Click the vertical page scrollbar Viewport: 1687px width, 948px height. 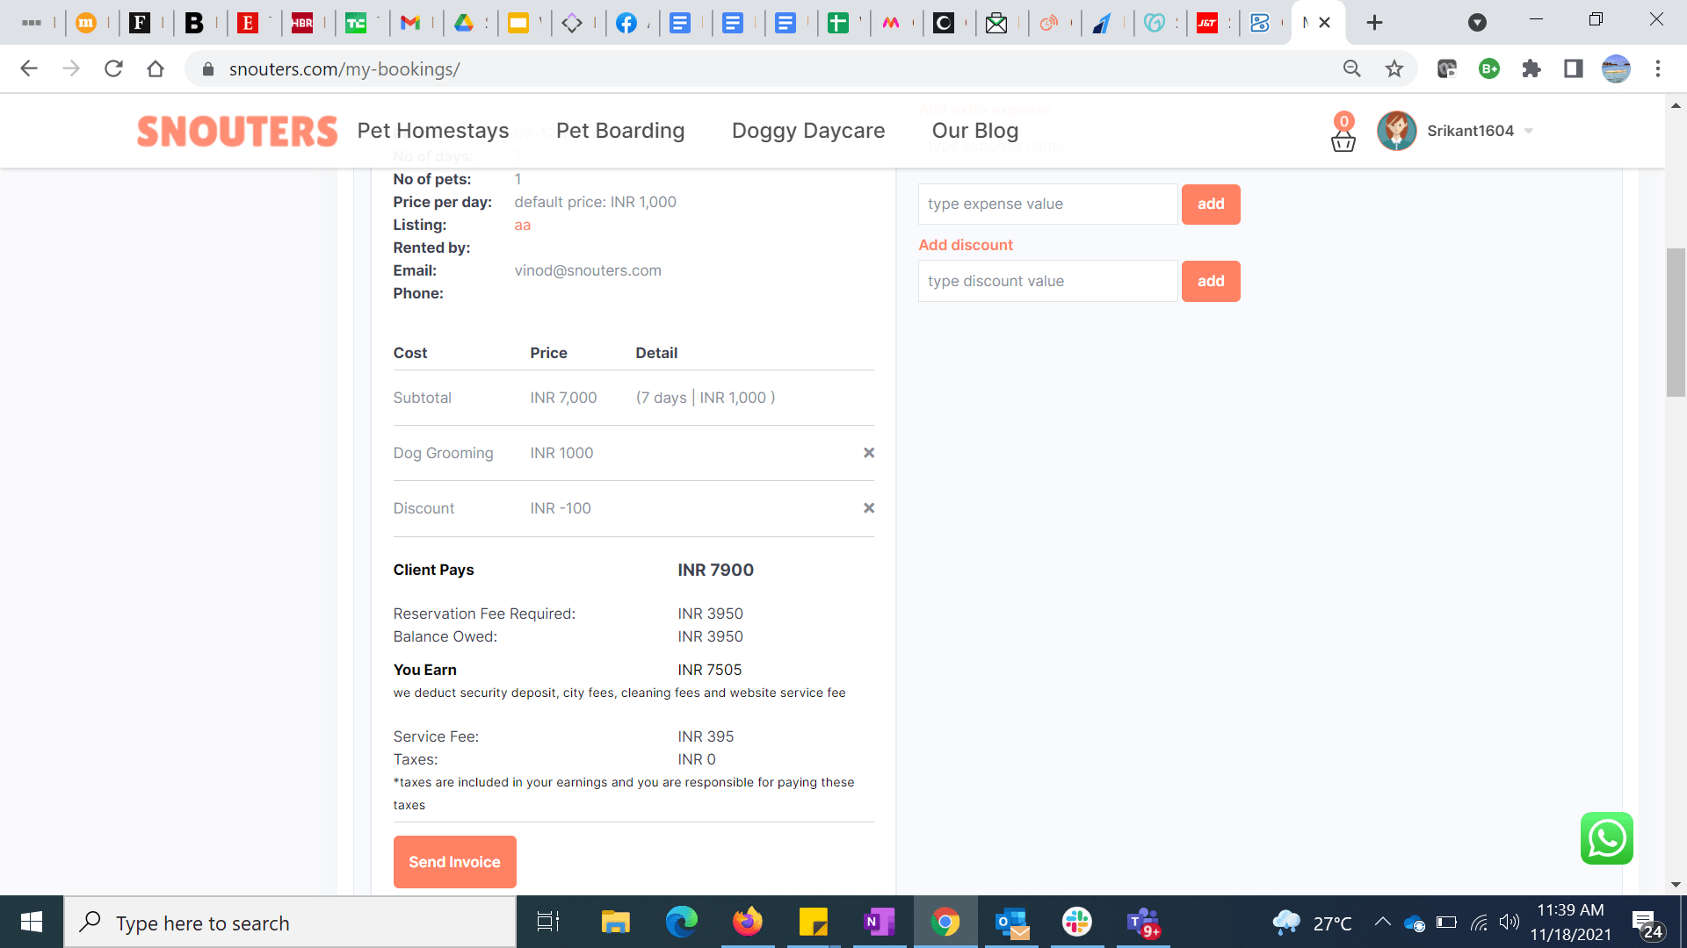[1676, 322]
